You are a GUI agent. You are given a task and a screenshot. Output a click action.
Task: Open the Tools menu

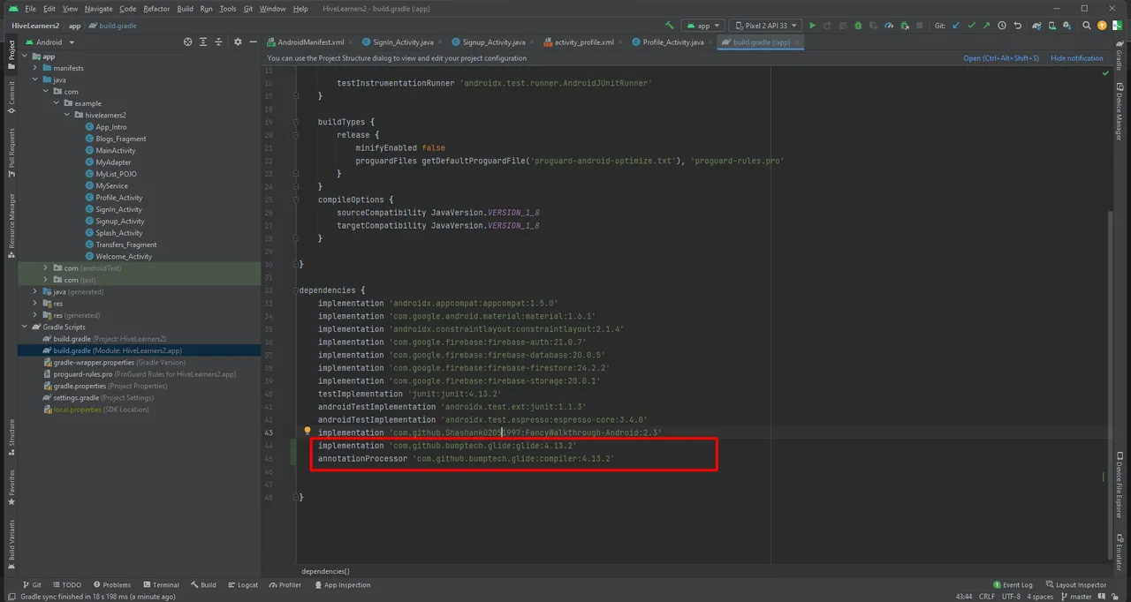tap(228, 8)
